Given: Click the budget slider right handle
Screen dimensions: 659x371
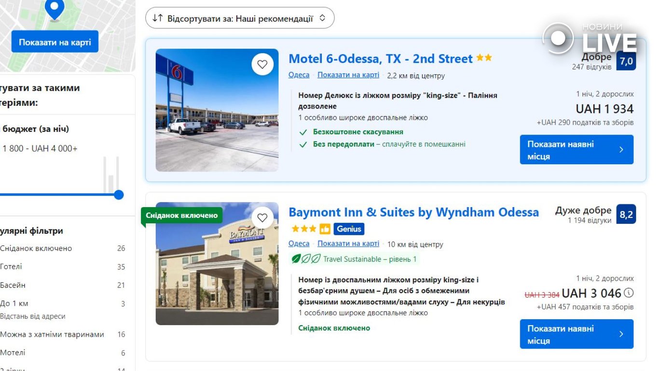Looking at the screenshot, I should click(119, 195).
